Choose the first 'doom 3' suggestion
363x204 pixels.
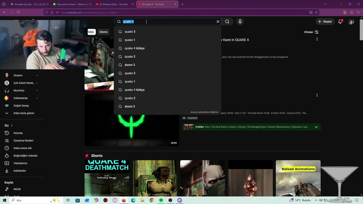pos(167,65)
